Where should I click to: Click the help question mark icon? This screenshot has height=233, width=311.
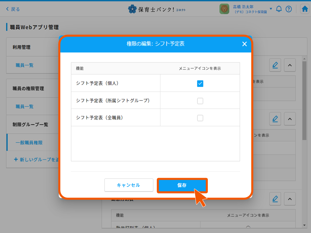(x=289, y=9)
